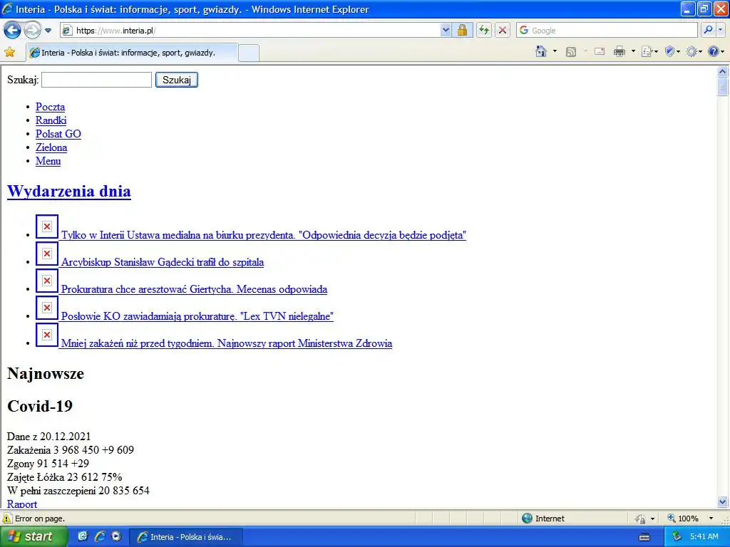The height and width of the screenshot is (547, 730).
Task: Stop loading with the red X icon
Action: coord(503,31)
